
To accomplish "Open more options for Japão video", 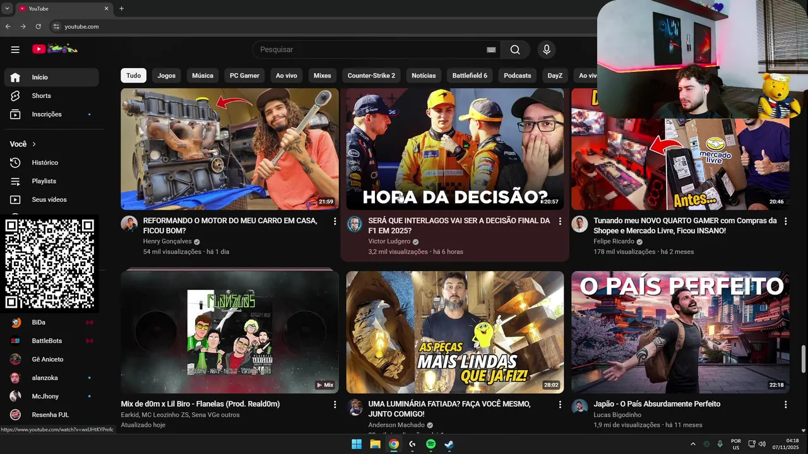I will pos(785,404).
